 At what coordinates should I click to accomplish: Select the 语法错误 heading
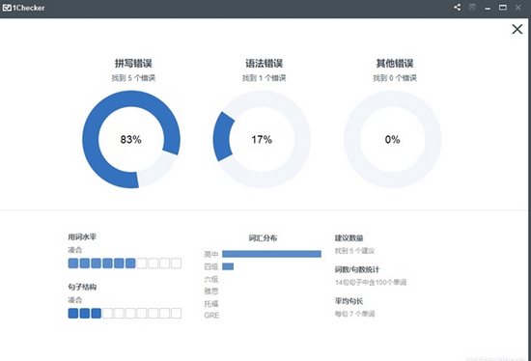pos(265,64)
